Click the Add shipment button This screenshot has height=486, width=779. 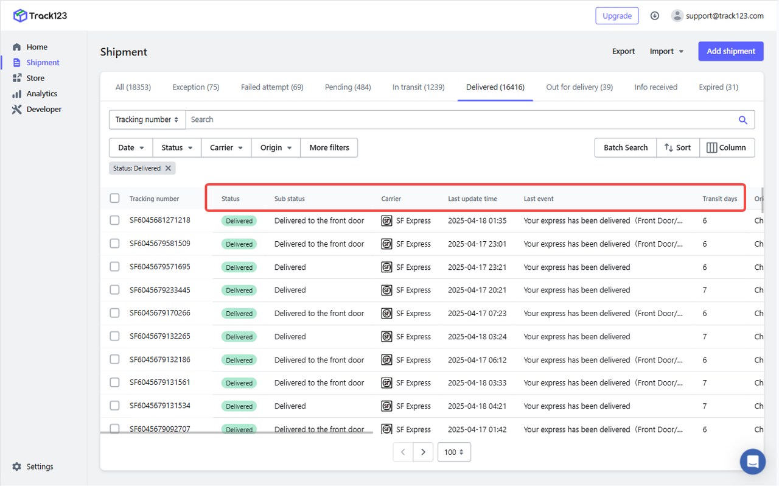click(x=730, y=51)
